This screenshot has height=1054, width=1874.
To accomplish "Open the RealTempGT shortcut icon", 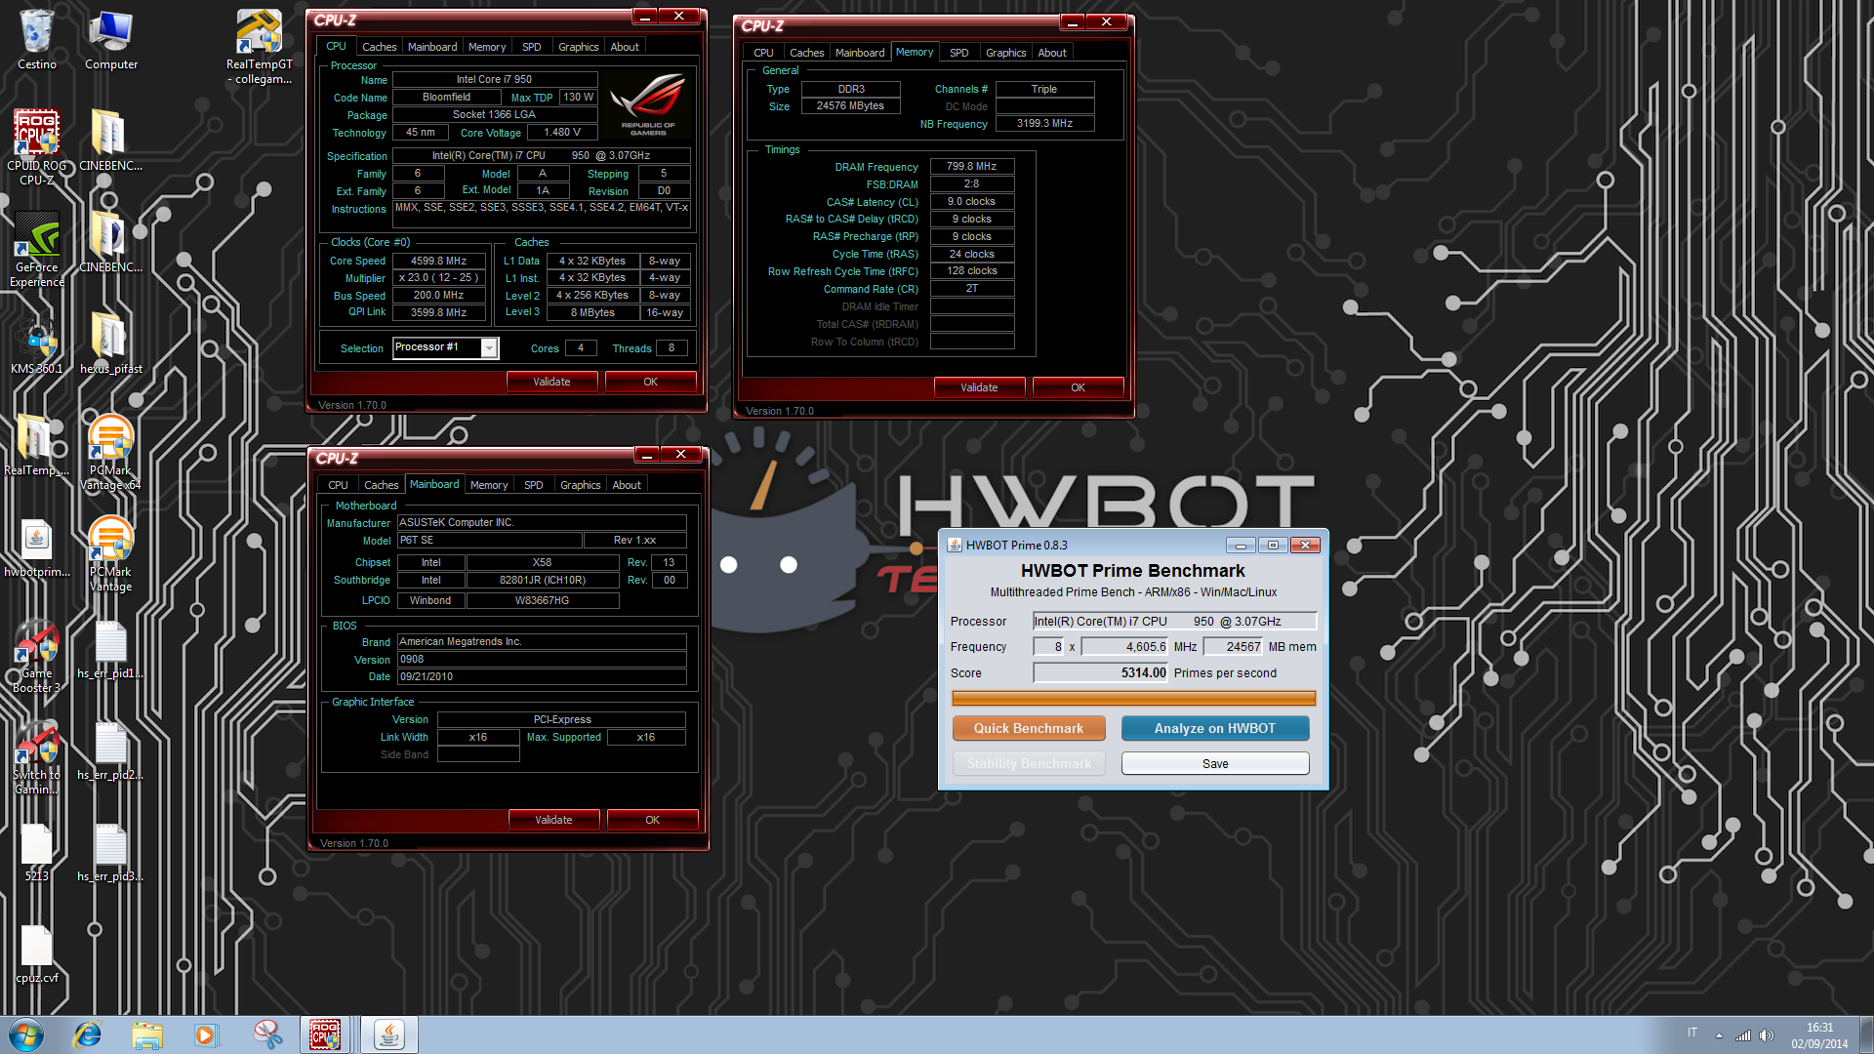I will tap(259, 47).
